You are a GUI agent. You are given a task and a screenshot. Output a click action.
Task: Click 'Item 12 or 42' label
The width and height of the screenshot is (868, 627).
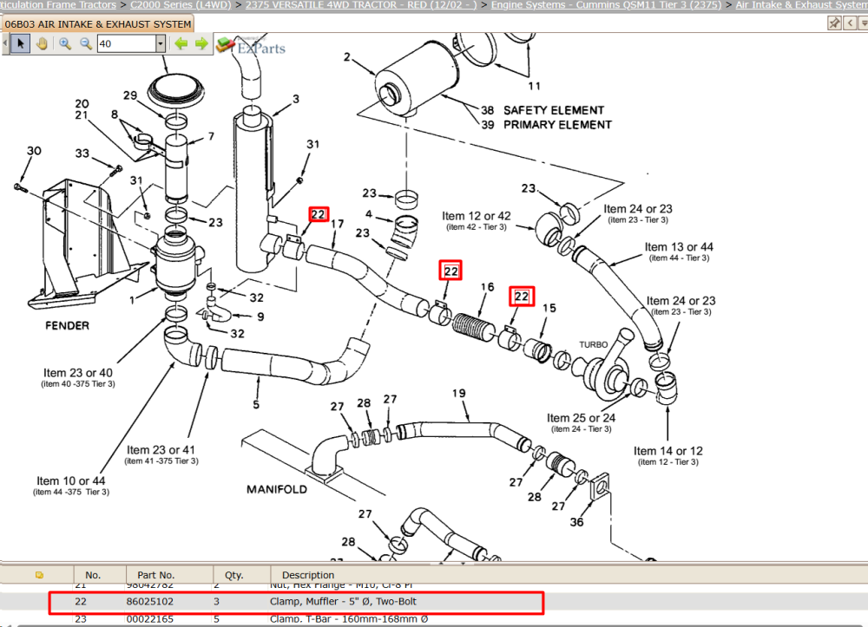(476, 216)
